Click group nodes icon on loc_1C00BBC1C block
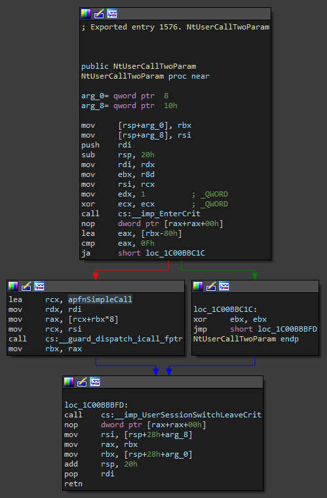The height and width of the screenshot is (498, 327). pyautogui.click(x=224, y=286)
